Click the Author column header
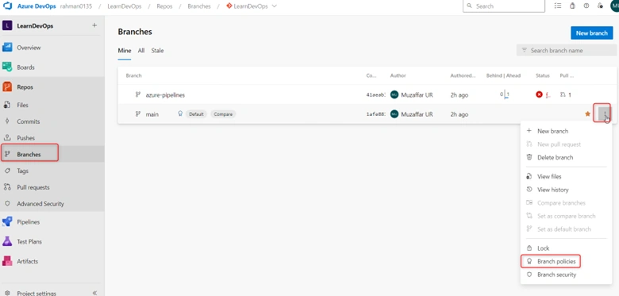This screenshot has width=619, height=296. point(398,75)
